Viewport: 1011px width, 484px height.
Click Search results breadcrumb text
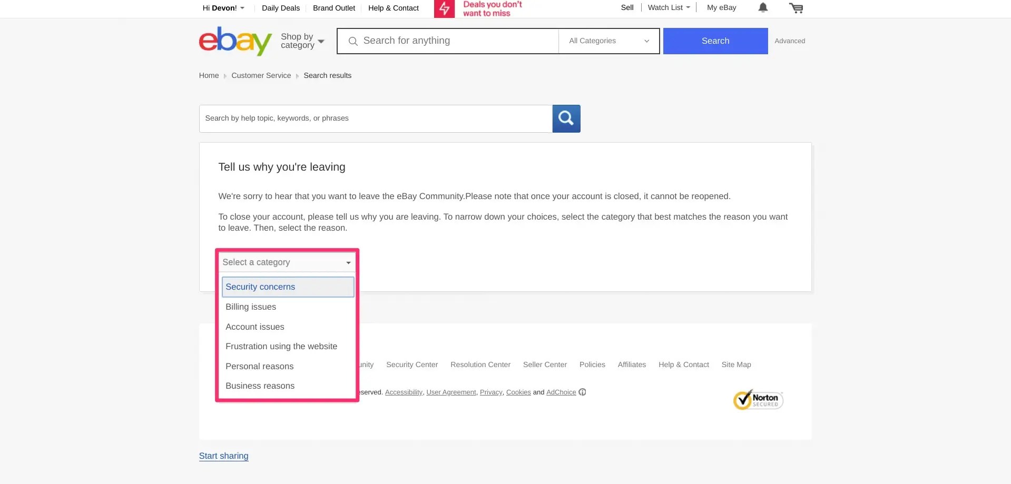pos(327,75)
